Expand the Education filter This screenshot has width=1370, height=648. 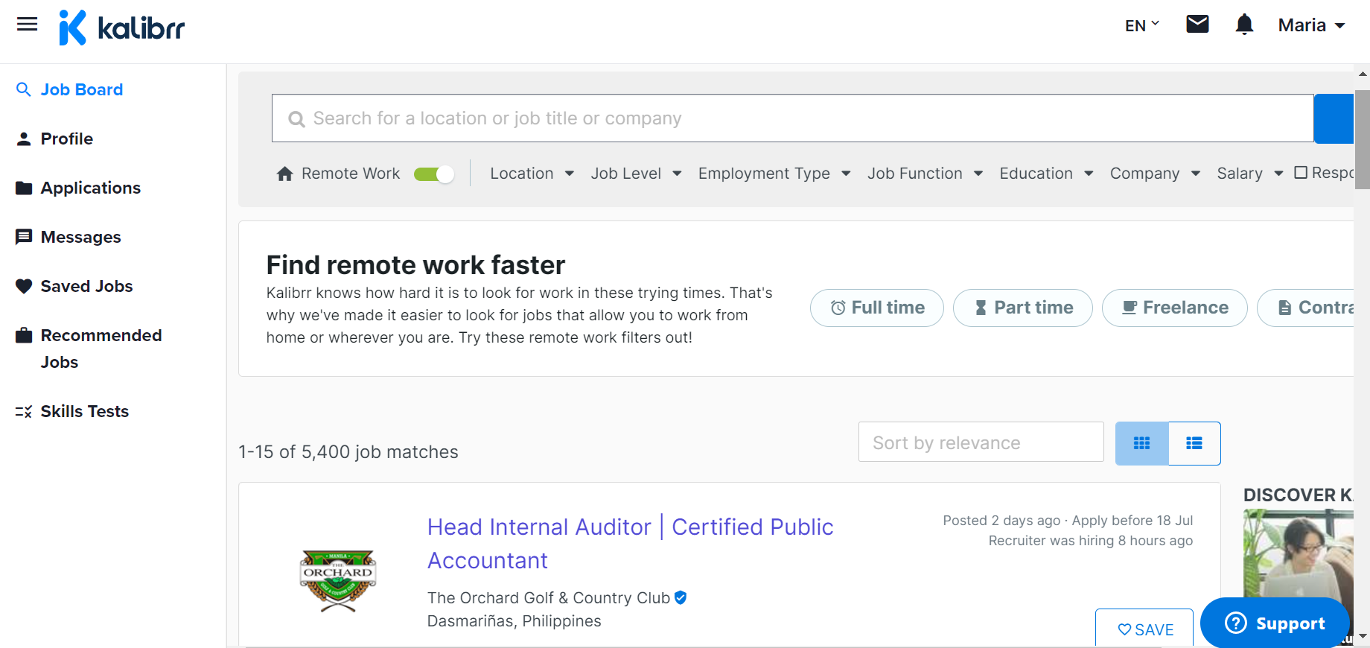coord(1046,174)
